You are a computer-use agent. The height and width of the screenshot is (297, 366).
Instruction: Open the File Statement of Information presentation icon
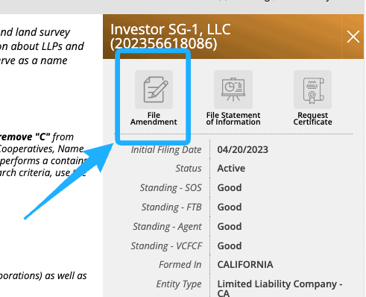click(x=233, y=90)
